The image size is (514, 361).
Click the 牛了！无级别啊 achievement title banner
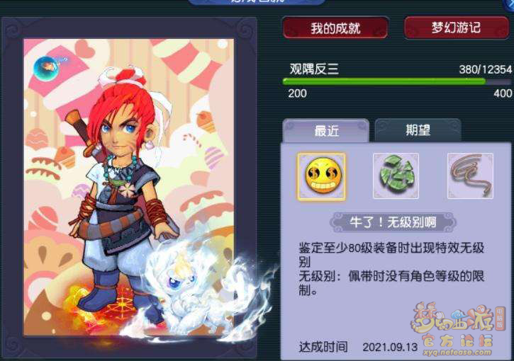click(x=393, y=222)
